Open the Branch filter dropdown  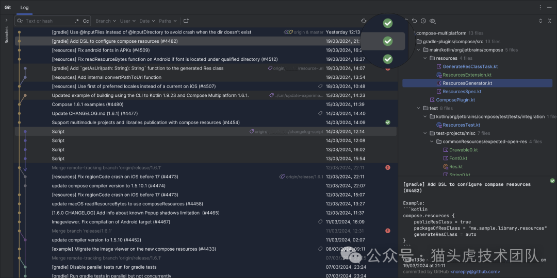click(106, 21)
